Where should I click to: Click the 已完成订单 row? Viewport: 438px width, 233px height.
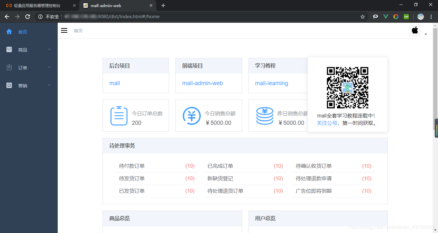tap(245, 166)
